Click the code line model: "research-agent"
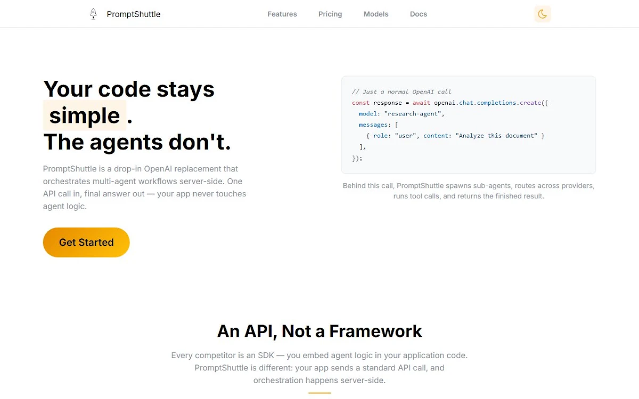This screenshot has height=399, width=639. (x=402, y=114)
